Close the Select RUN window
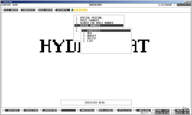Image resolution: width=192 pixels, height=115 pixels. click(x=190, y=2)
